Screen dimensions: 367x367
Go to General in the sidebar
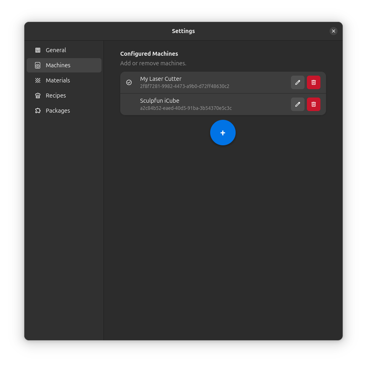[55, 50]
